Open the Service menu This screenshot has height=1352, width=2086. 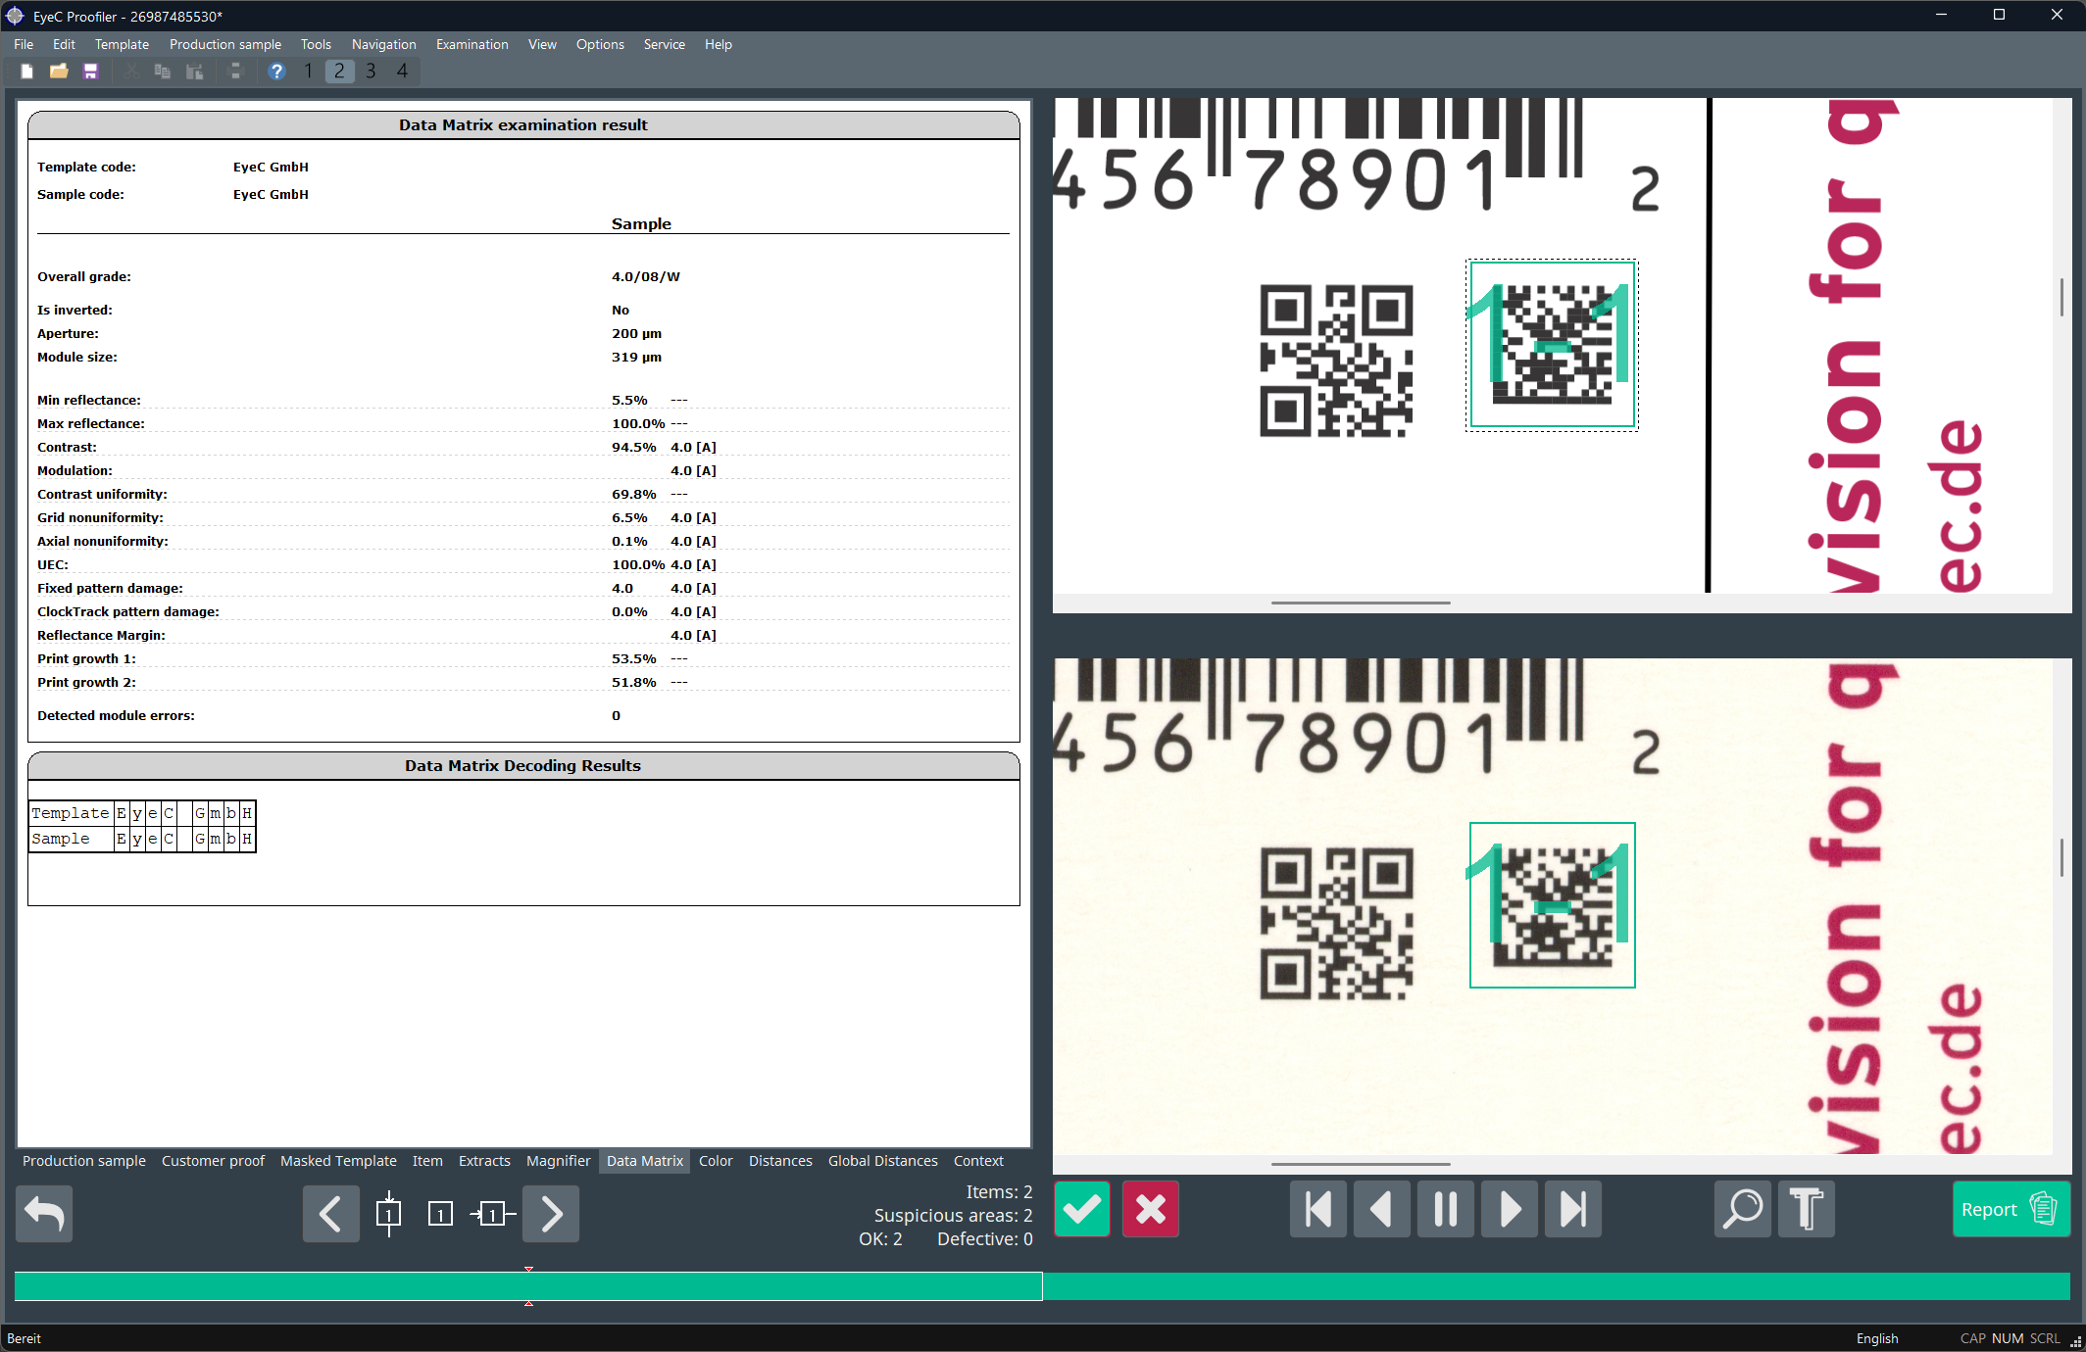pos(665,44)
